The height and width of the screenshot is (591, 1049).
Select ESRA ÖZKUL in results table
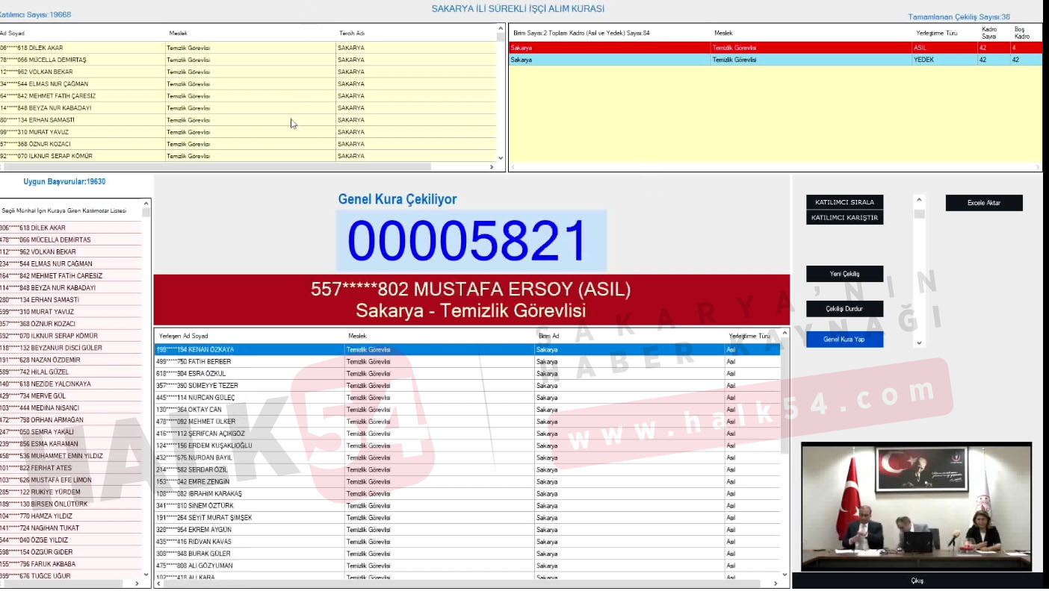tap(467, 373)
